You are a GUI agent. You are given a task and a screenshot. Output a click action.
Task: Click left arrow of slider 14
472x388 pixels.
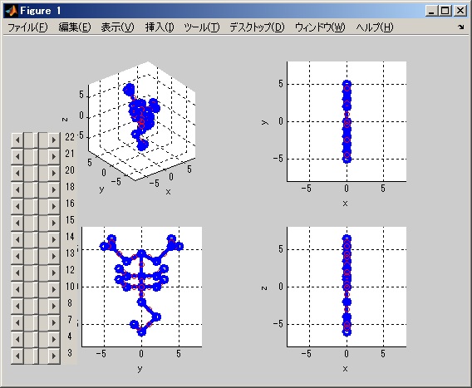(x=17, y=239)
